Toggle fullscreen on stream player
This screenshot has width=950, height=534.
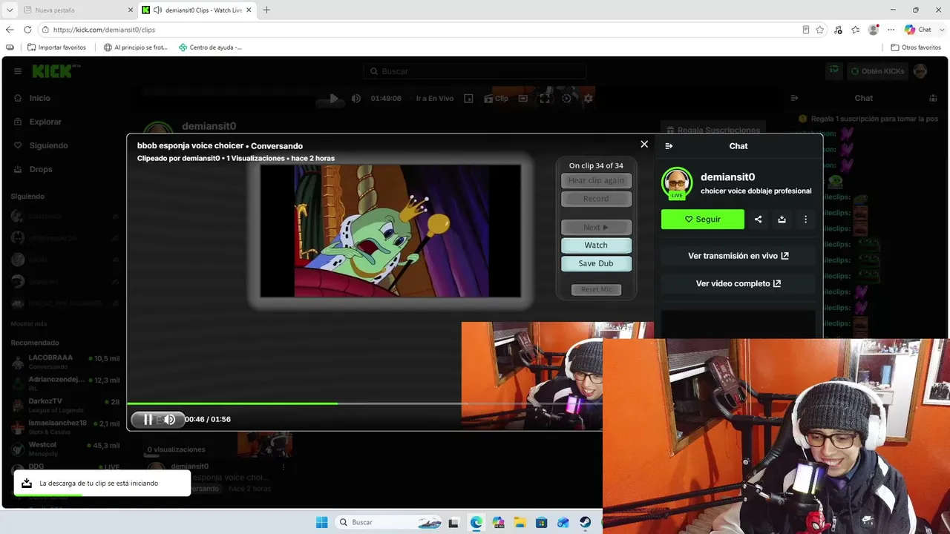click(545, 98)
